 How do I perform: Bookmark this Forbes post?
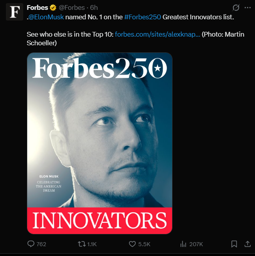tap(234, 244)
